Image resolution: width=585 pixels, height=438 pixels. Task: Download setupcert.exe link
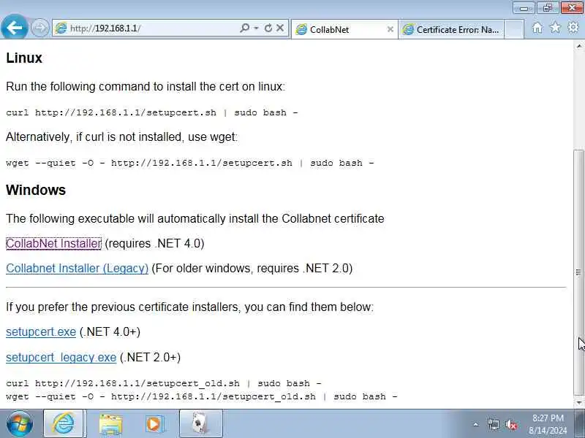click(41, 332)
